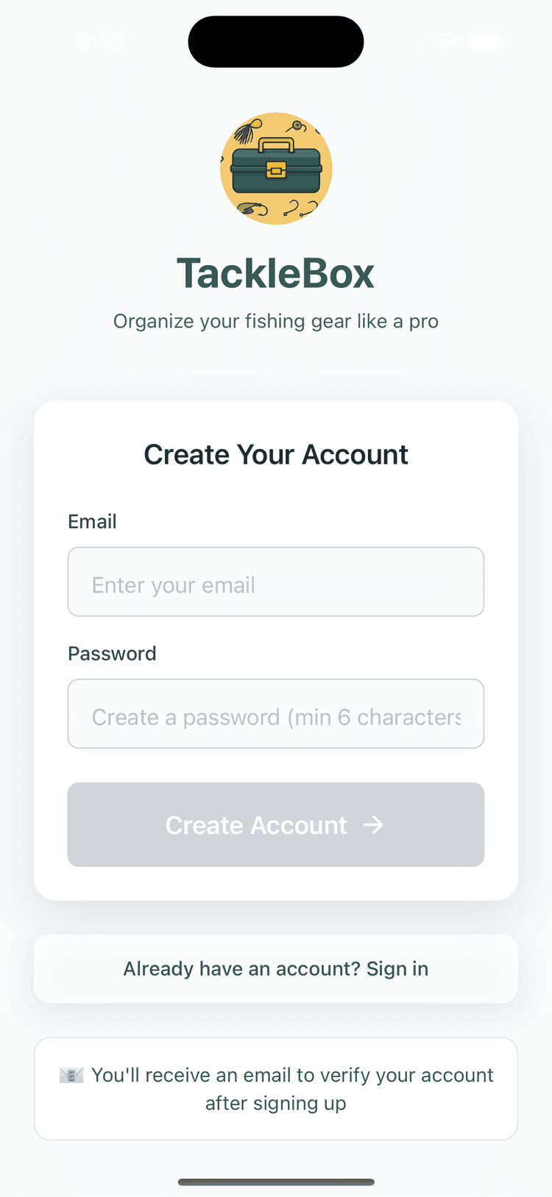Tap the Dynamic Island at top
Screen dimensions: 552x1197
[x=276, y=41]
